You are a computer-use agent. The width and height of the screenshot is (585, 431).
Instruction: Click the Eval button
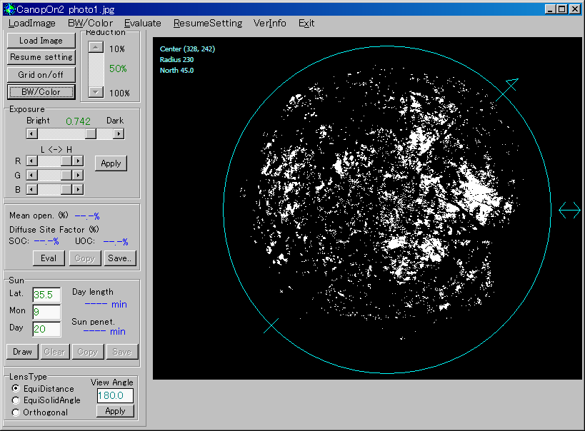point(49,258)
